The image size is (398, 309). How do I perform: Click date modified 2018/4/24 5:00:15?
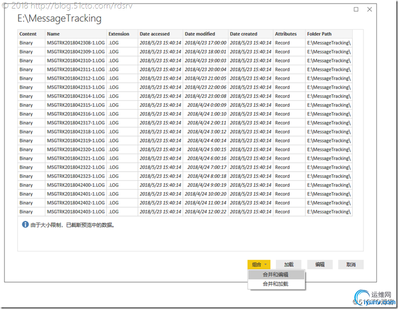coord(207,149)
